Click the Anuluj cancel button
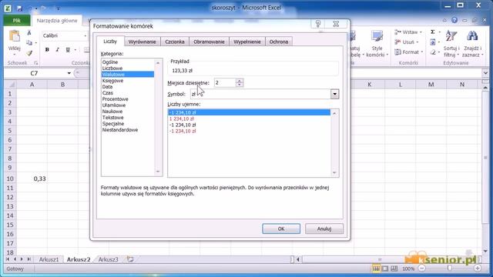The image size is (493, 277). 324,229
